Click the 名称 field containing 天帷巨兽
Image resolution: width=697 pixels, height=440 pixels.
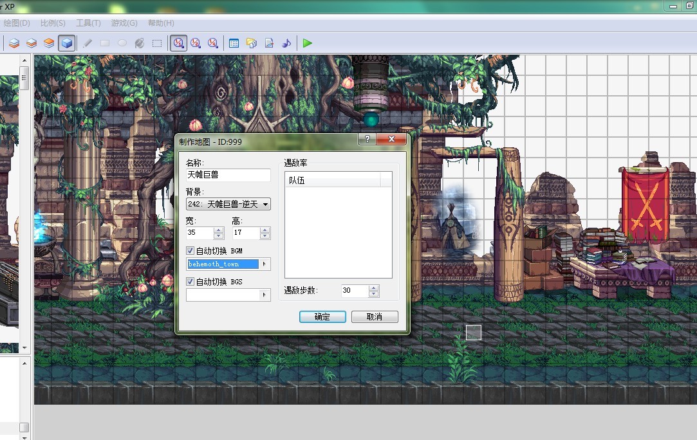(228, 175)
